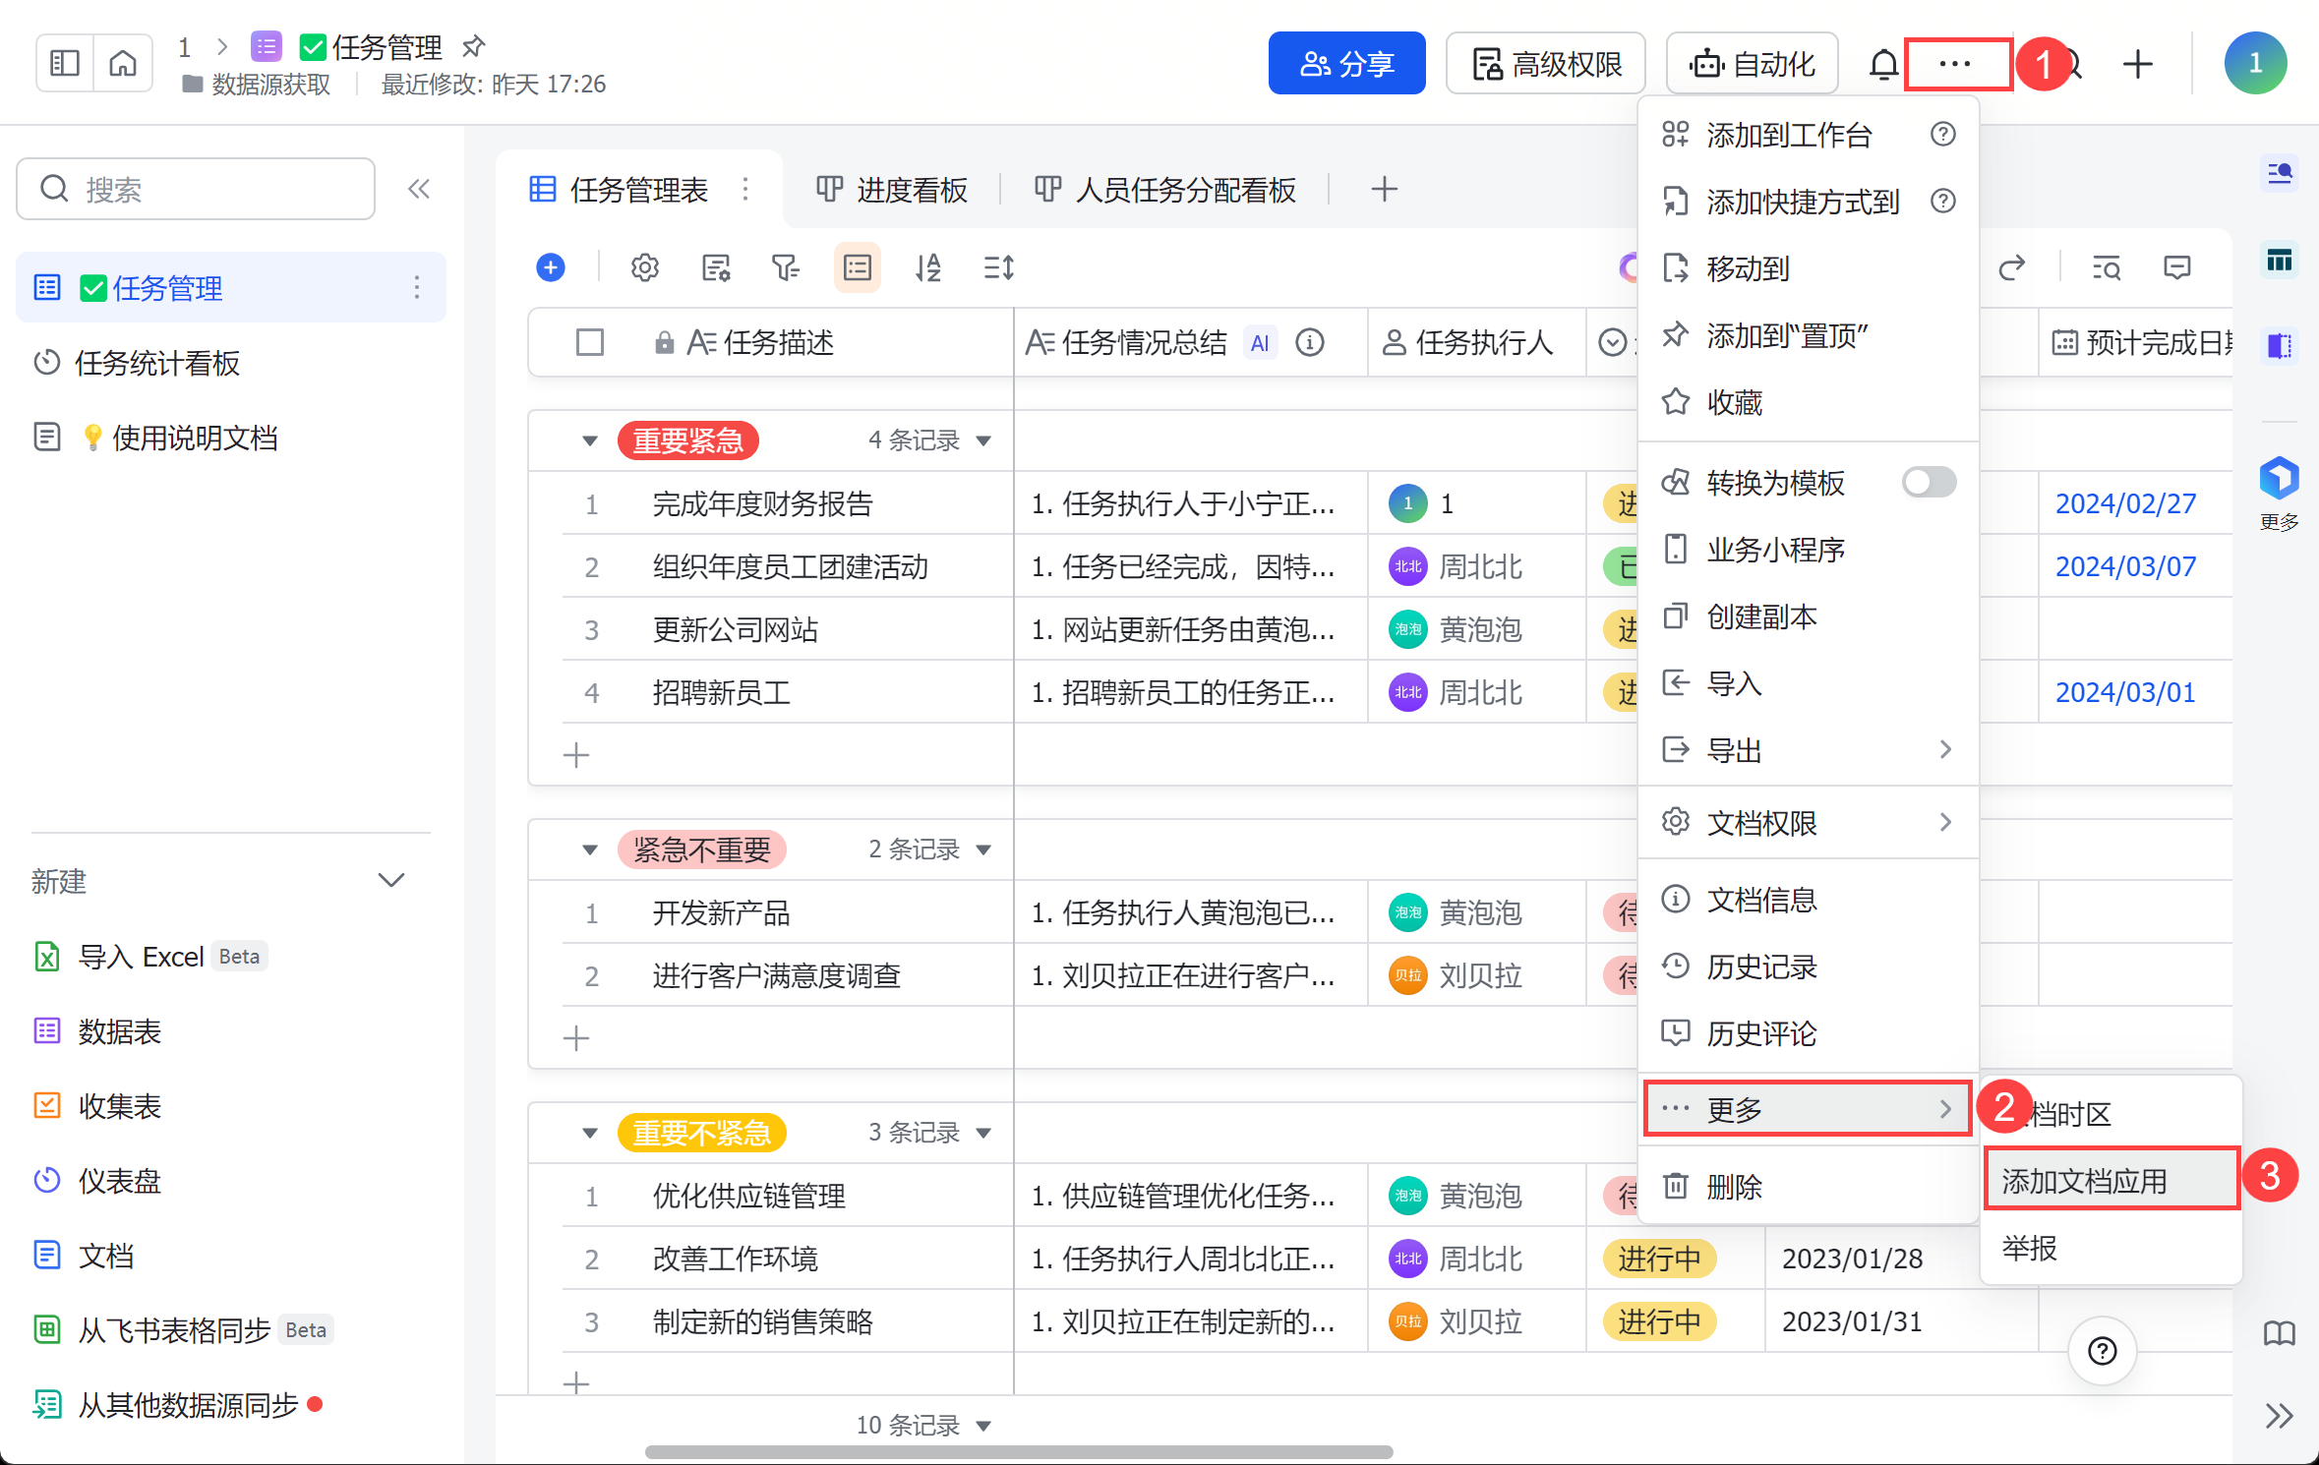Select 创建副本 menu item
This screenshot has width=2319, height=1465.
pos(1808,615)
